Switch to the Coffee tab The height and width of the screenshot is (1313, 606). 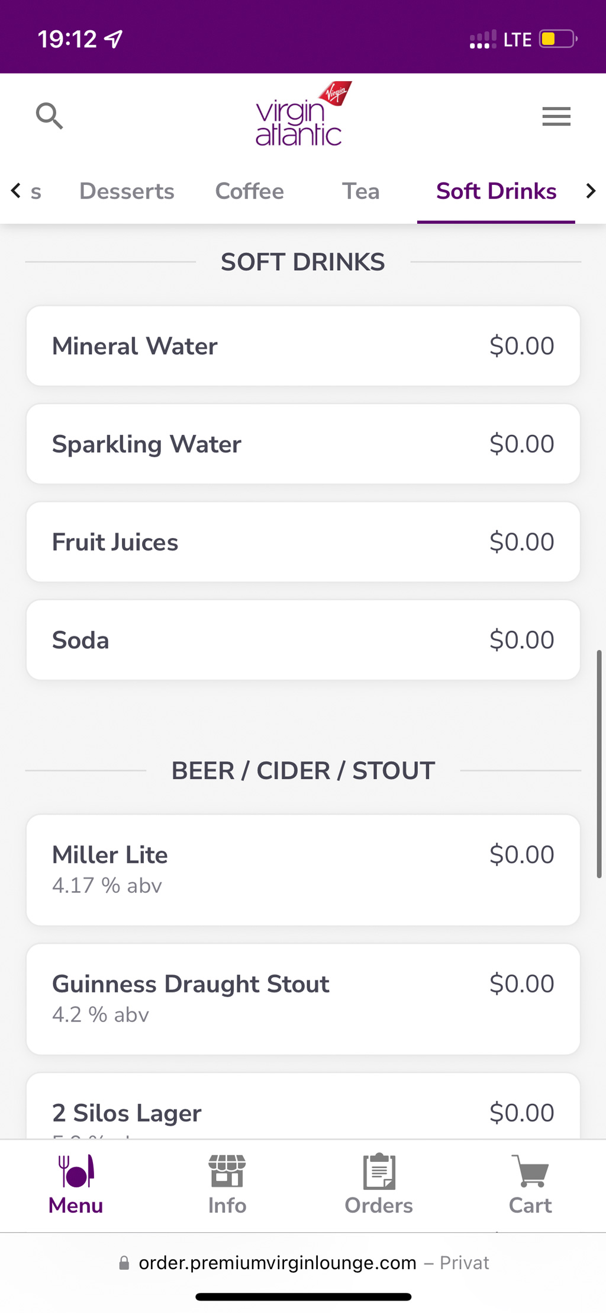250,191
